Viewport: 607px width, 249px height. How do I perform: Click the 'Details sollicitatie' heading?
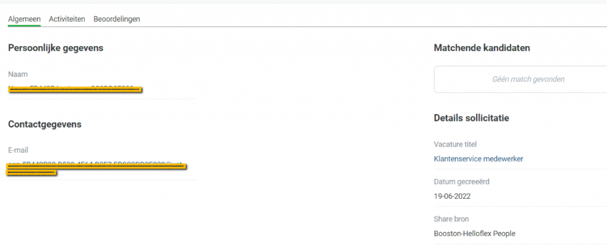tap(471, 118)
